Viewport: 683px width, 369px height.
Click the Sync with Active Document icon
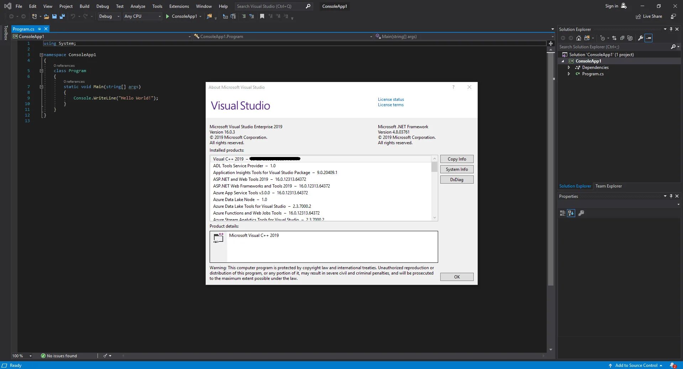click(x=614, y=38)
